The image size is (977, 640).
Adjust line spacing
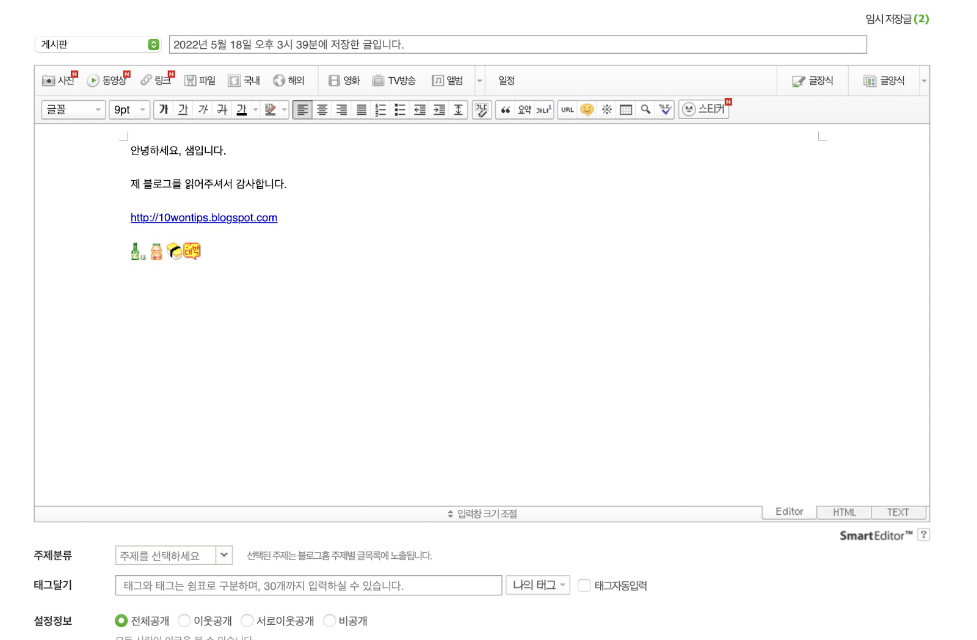458,110
